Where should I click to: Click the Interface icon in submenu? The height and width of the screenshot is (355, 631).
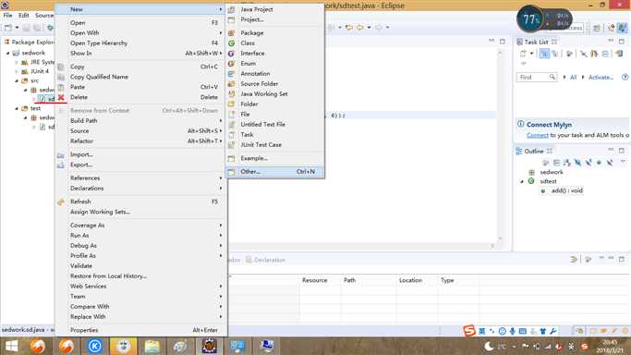[231, 53]
